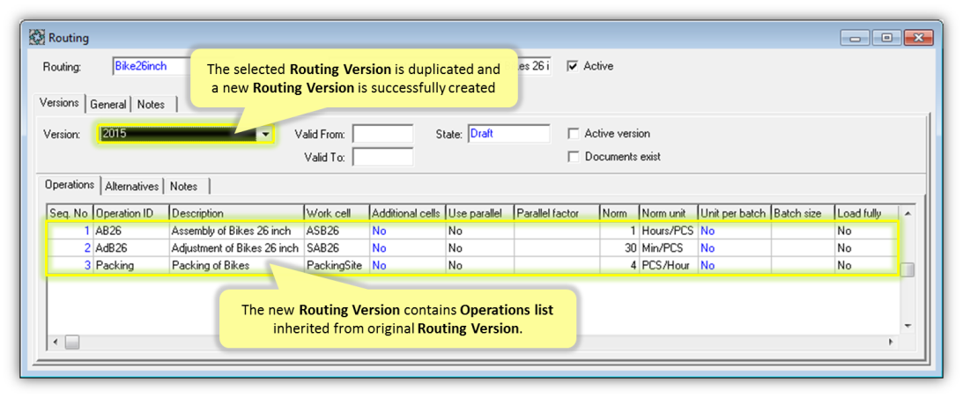Click the vertical scrollbar up arrow
The height and width of the screenshot is (398, 963).
(907, 213)
